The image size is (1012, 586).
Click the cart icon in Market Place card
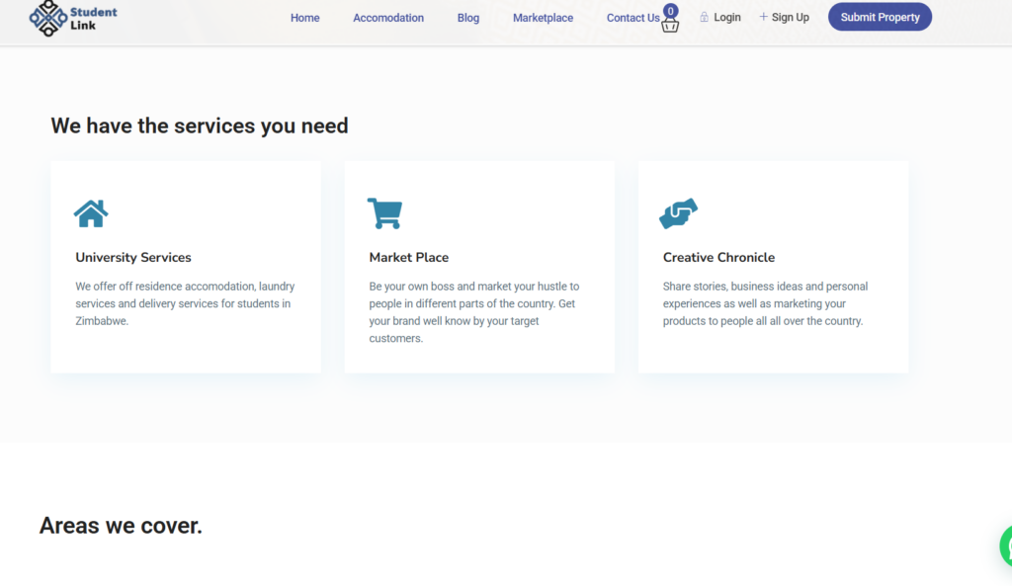(384, 213)
